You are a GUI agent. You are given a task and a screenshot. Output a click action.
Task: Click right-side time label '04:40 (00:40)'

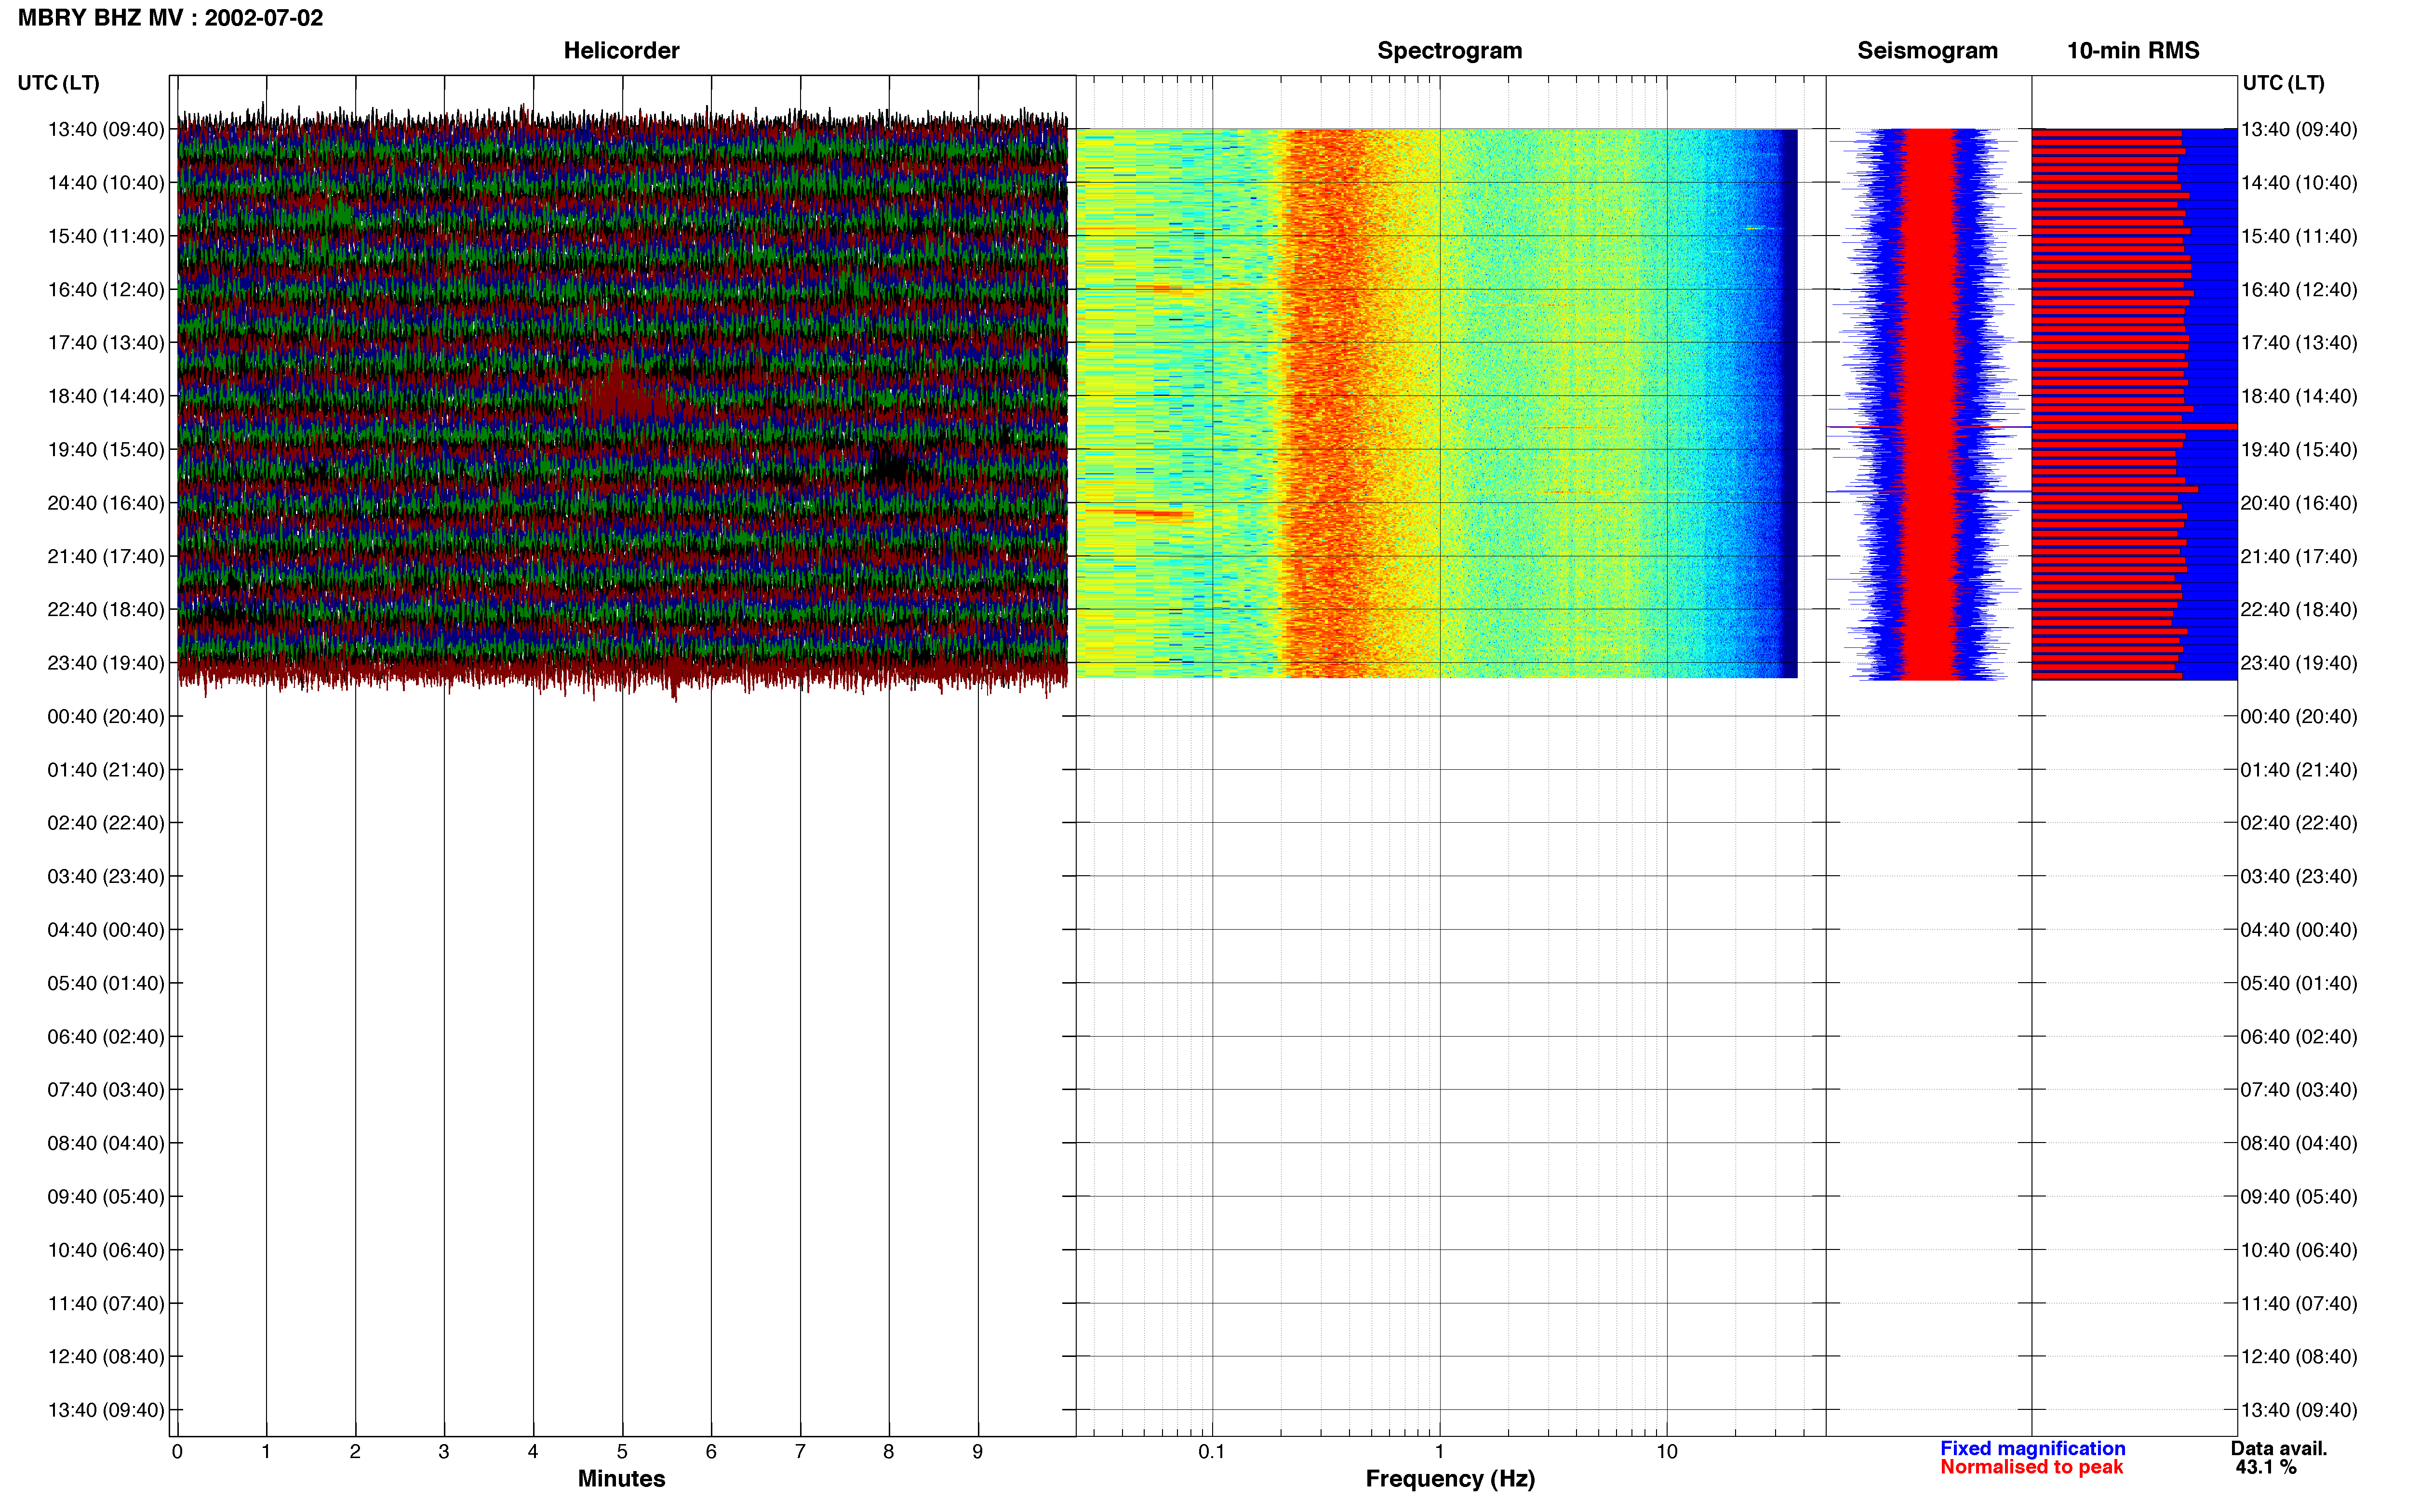pyautogui.click(x=2299, y=930)
